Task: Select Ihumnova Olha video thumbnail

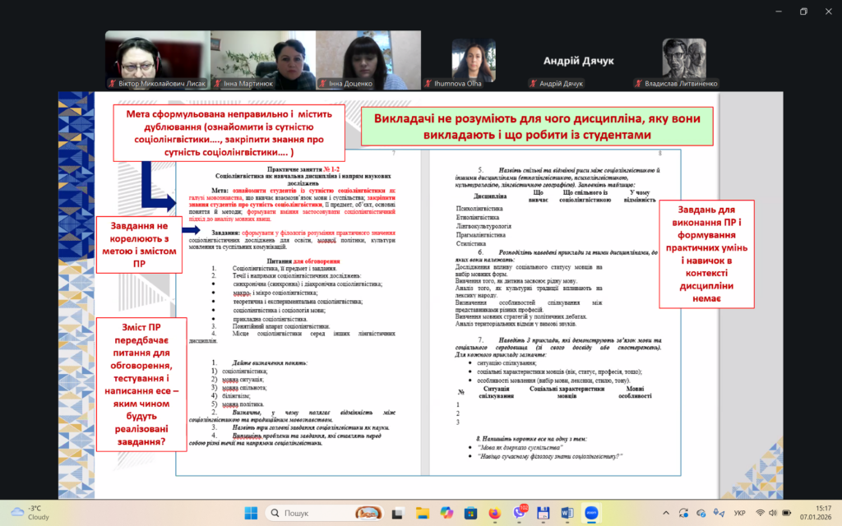Action: (x=473, y=61)
